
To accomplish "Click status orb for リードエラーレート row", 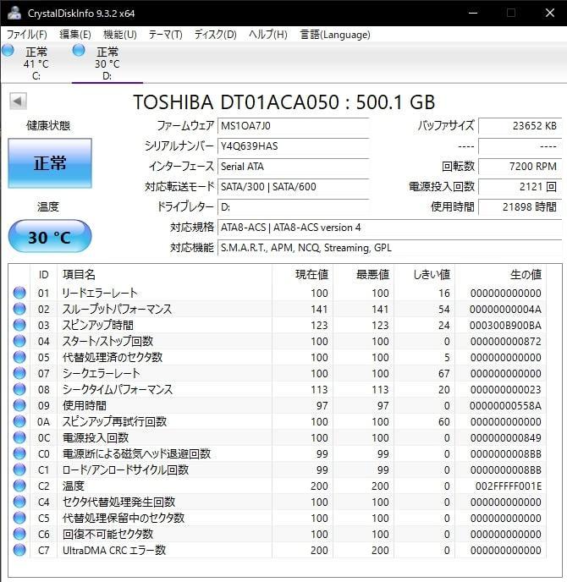I will coord(19,293).
